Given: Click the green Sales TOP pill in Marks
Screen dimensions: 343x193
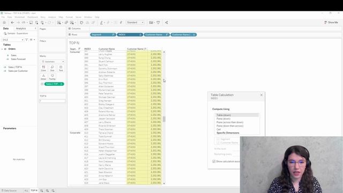Looking at the screenshot, I should (x=54, y=84).
